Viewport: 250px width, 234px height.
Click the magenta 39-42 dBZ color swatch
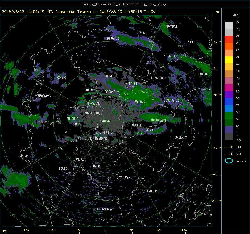229,88
